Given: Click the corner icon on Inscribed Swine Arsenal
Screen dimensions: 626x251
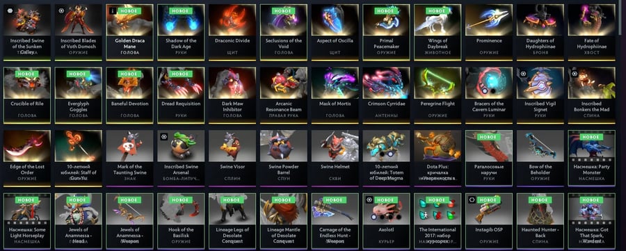Looking at the screenshot, I should [x=163, y=137].
